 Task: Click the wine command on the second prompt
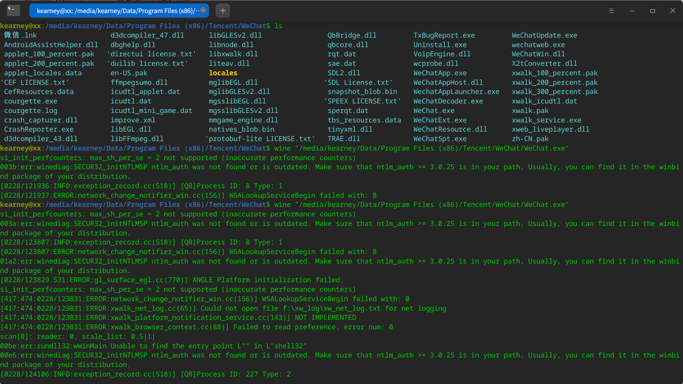pyautogui.click(x=282, y=205)
